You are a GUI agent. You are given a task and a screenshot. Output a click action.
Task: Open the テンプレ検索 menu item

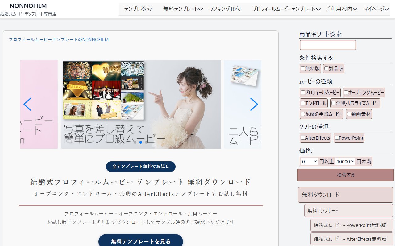click(x=138, y=9)
